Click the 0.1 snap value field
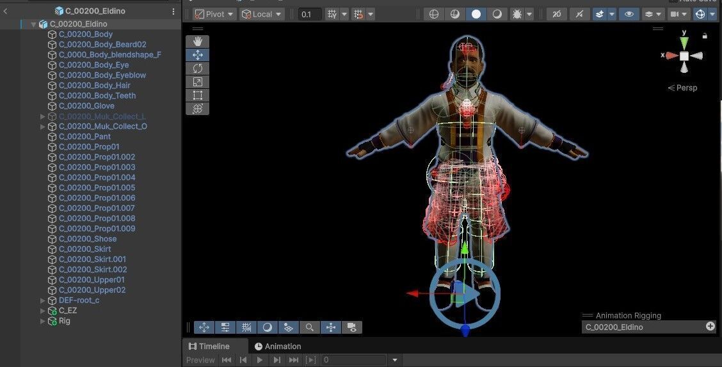 [x=309, y=14]
